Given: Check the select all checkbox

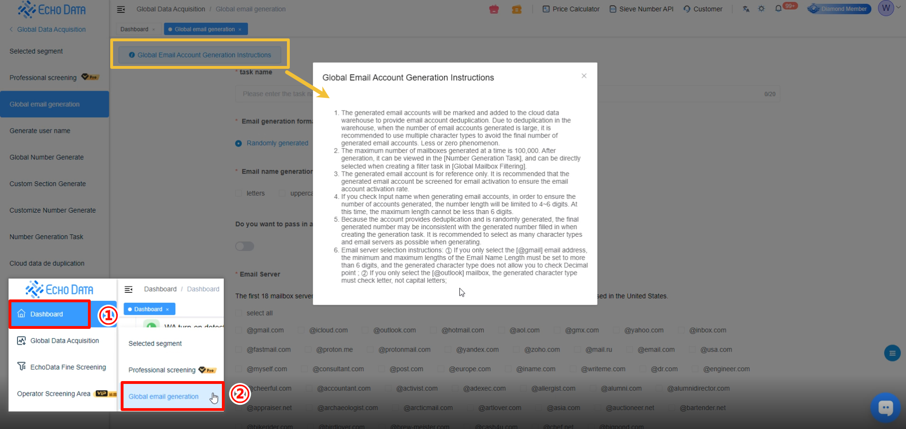Looking at the screenshot, I should pyautogui.click(x=238, y=313).
